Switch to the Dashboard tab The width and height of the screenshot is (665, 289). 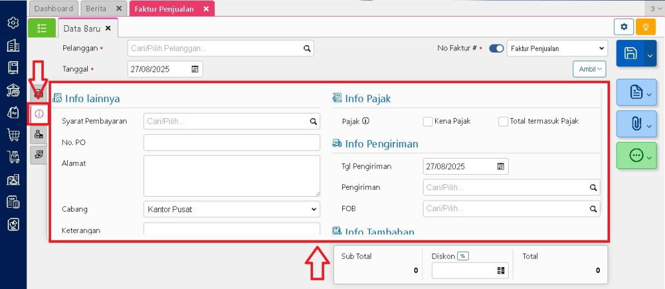[x=54, y=8]
